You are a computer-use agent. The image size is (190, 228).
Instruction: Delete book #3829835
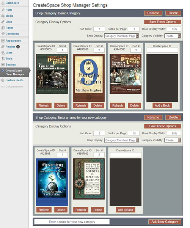(61, 105)
